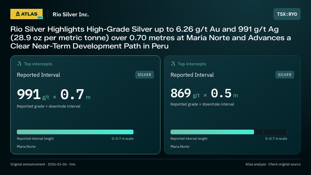Click 'Reported interval length' on the 991 g/t card
The height and width of the screenshot is (175, 311).
[x=35, y=139]
